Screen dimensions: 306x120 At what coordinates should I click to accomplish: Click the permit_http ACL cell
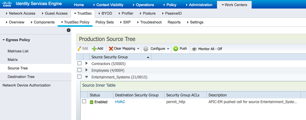coord(176,102)
